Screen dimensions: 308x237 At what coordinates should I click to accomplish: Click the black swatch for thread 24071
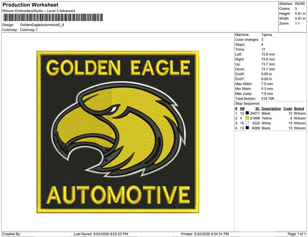point(247,113)
